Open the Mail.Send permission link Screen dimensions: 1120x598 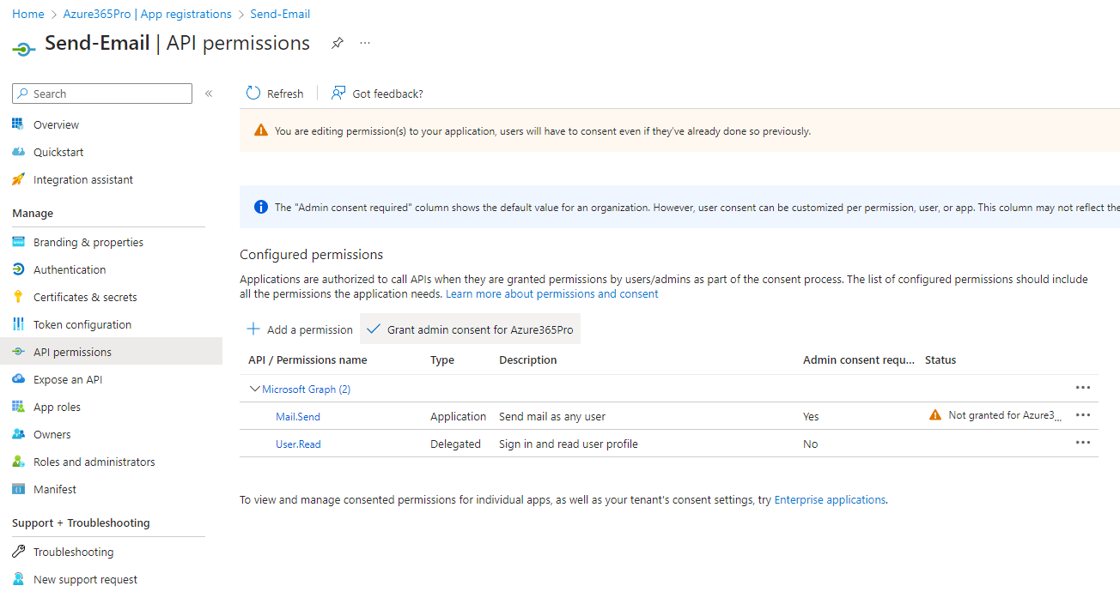(298, 416)
